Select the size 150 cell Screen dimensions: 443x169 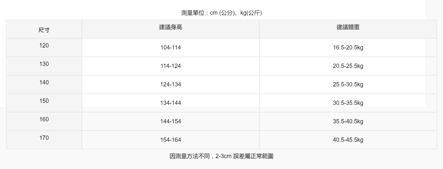44,101
